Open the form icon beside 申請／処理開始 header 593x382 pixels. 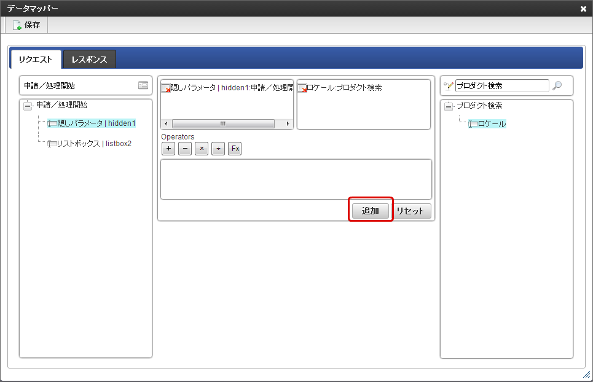point(143,85)
